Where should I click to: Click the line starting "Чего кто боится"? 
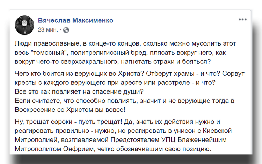point(130,74)
